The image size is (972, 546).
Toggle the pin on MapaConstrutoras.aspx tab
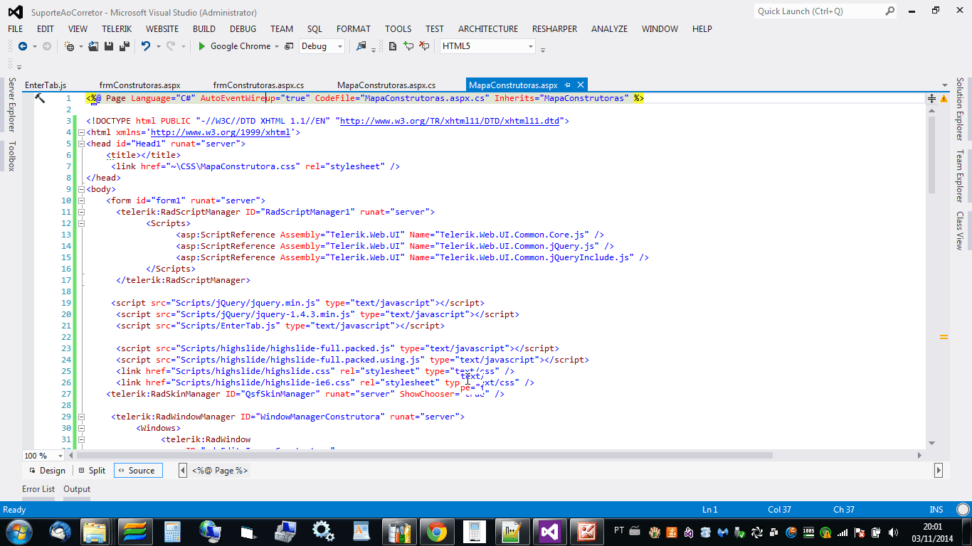567,85
